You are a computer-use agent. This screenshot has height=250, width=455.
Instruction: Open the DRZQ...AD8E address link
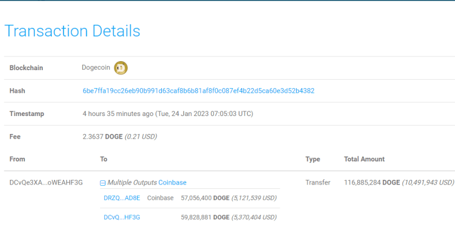[122, 198]
